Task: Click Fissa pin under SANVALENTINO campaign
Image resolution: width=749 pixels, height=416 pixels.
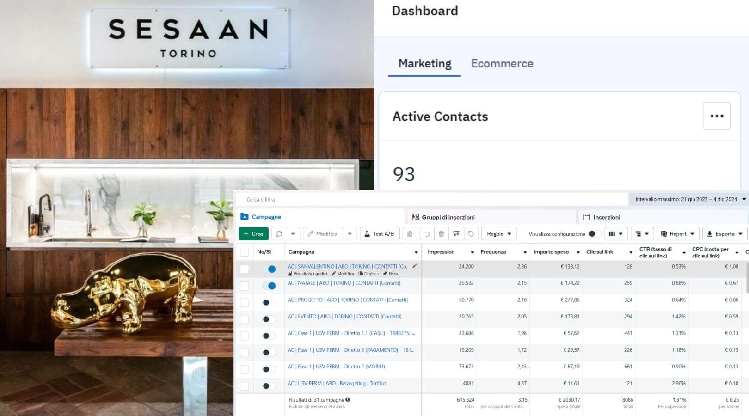Action: click(x=390, y=274)
